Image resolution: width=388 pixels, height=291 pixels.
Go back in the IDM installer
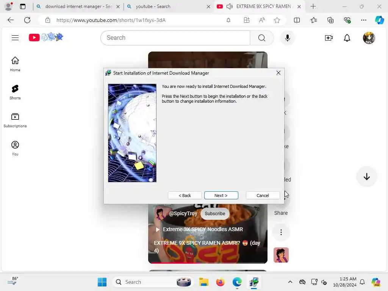pos(185,195)
